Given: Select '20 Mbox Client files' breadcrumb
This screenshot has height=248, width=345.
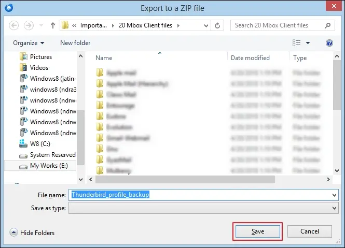Looking at the screenshot, I should click(145, 25).
